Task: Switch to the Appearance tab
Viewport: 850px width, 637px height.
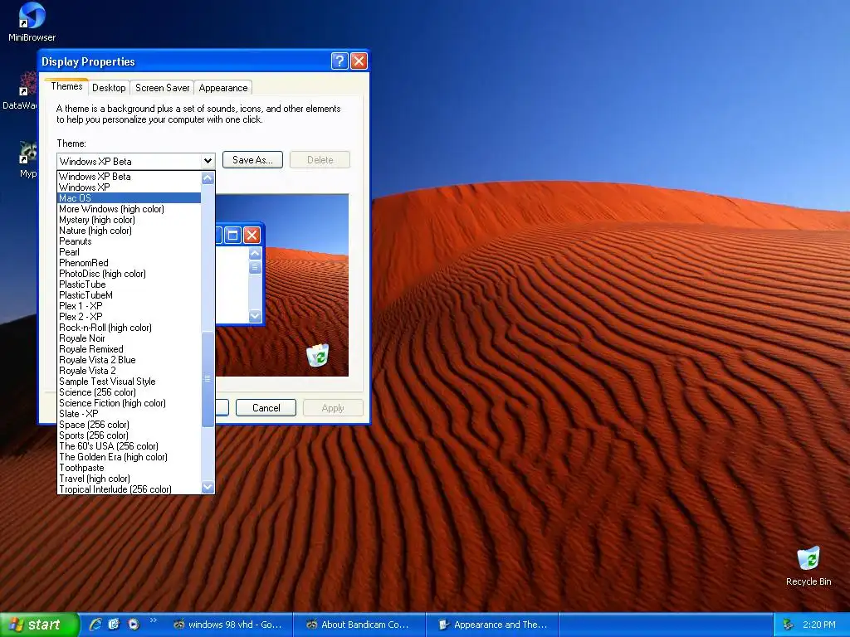Action: tap(222, 88)
